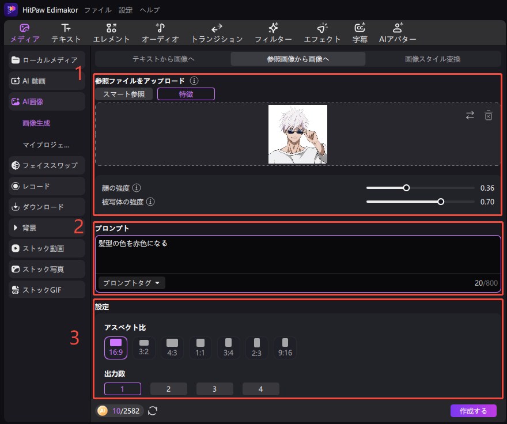Click the uploaded anime character thumbnail
This screenshot has height=424, width=507.
(298, 134)
